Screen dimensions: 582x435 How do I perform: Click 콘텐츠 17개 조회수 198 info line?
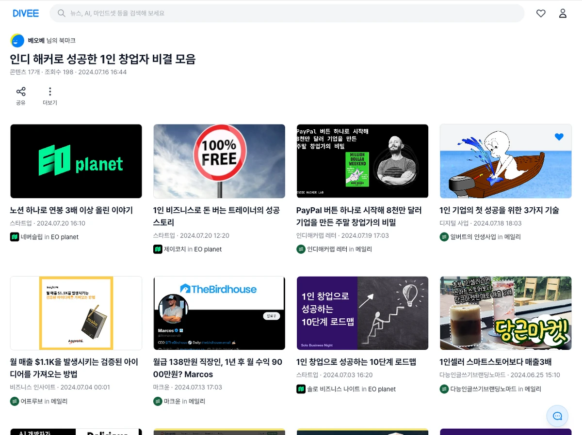tap(68, 72)
